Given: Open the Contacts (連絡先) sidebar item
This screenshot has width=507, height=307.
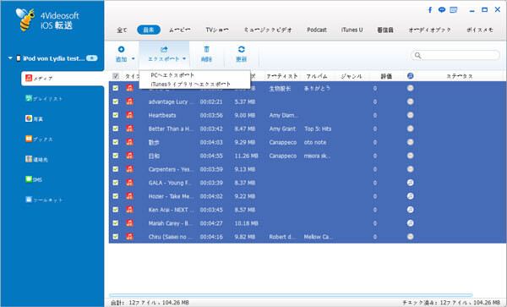Looking at the screenshot, I should pyautogui.click(x=36, y=159).
